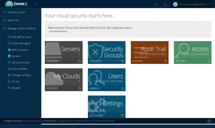Click the thumbs-up icon beside IP Lists

click(9, 82)
